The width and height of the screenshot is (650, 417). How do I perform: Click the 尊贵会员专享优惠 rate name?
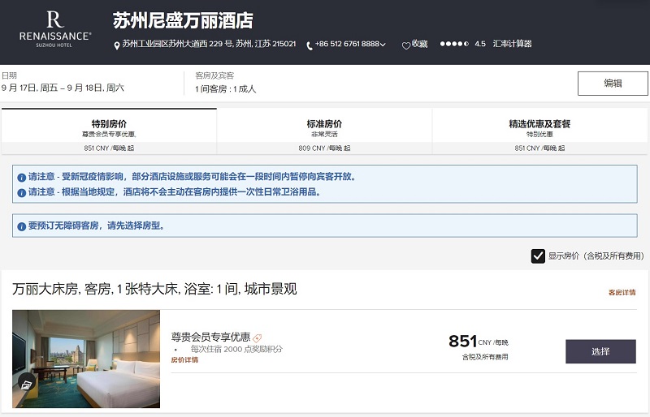pyautogui.click(x=210, y=337)
